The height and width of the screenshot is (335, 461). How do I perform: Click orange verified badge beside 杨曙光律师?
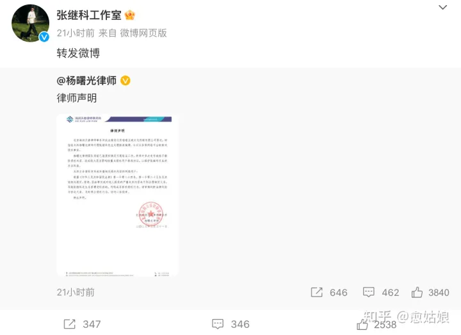click(x=125, y=81)
